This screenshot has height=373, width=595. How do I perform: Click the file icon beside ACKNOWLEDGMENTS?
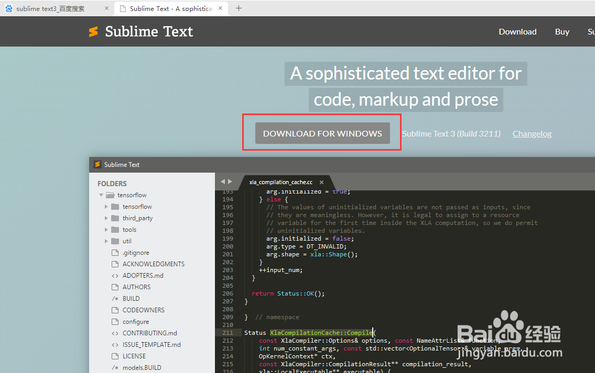click(x=115, y=264)
